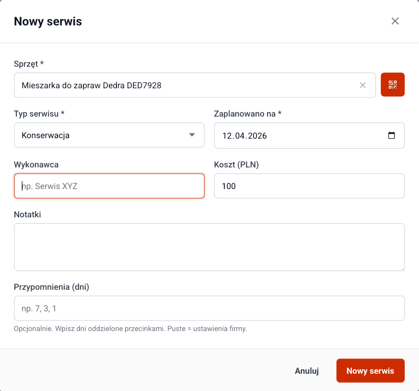This screenshot has height=391, width=419.
Task: Click the Przypomnienia (dni) input field
Action: 209,308
